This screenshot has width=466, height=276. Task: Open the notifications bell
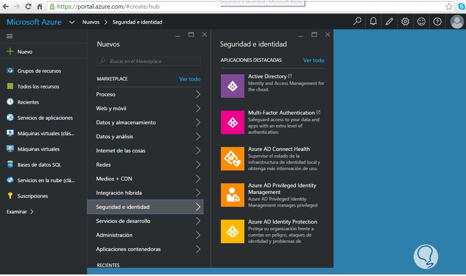point(373,22)
